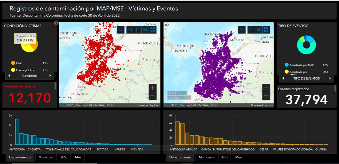Click the 'Víctimas registradas' heading
The image size is (339, 164).
pyautogui.click(x=20, y=86)
